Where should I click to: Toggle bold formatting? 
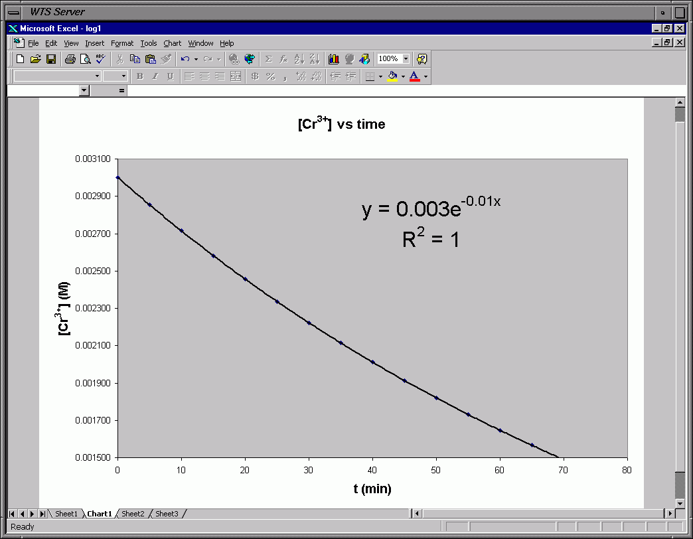point(139,76)
